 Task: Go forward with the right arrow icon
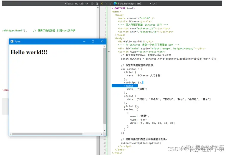coord(106,4)
